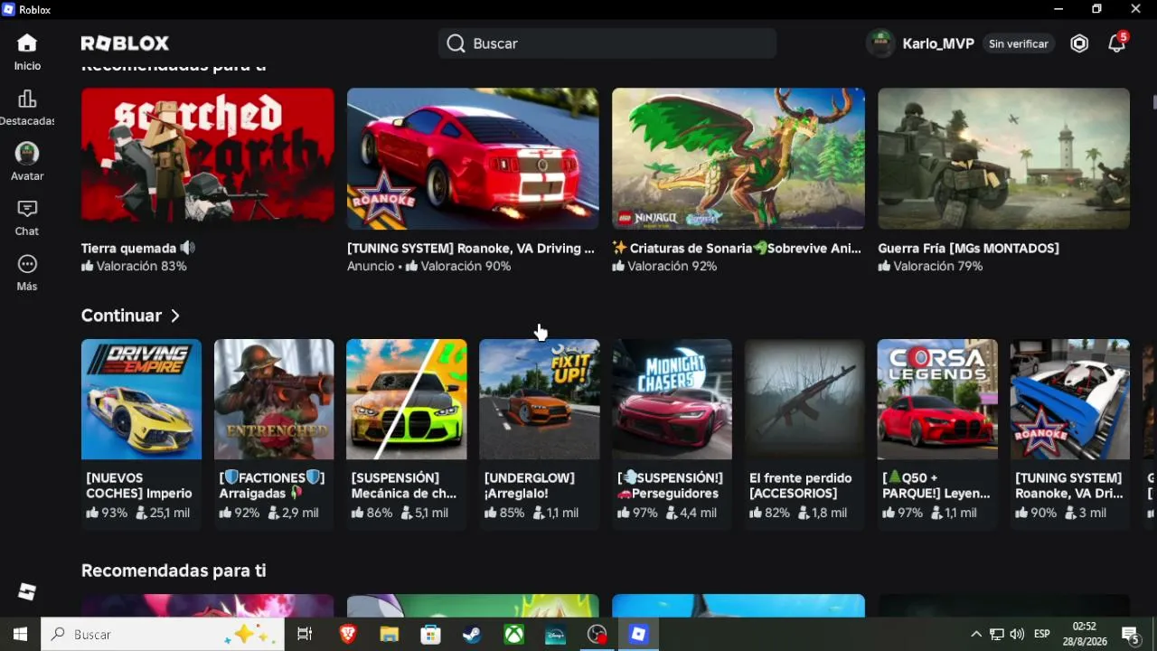
Task: Click the "[UNDERGLOW] ¡Arreglalo!" title
Action: (530, 486)
